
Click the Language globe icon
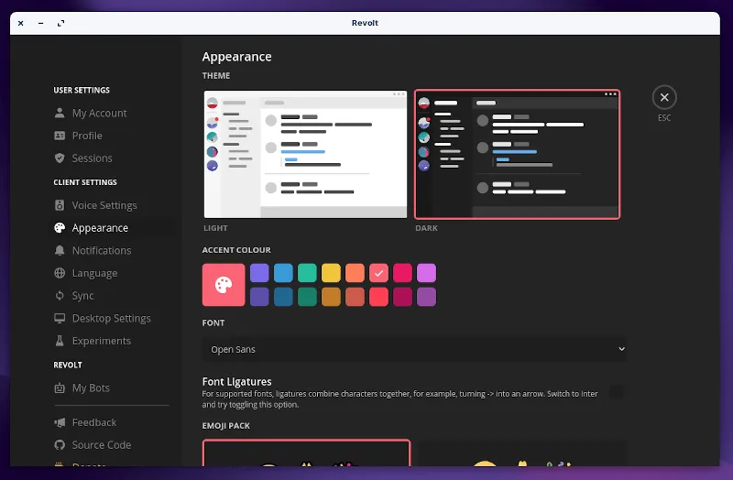click(60, 273)
